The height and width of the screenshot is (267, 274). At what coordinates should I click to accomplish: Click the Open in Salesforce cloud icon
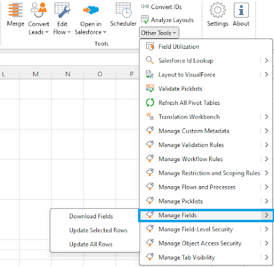(91, 10)
